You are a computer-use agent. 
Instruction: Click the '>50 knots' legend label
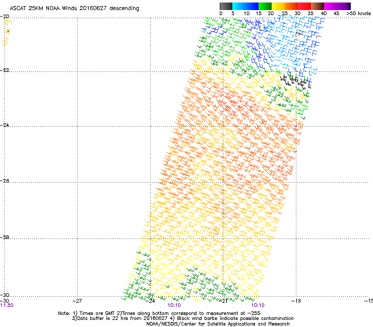click(x=358, y=14)
